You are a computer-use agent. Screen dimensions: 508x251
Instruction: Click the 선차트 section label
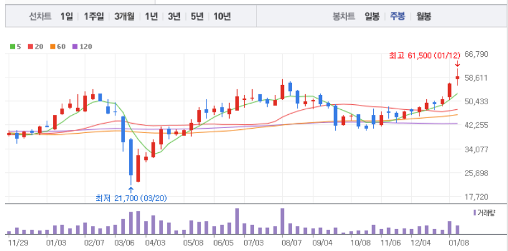pos(41,16)
